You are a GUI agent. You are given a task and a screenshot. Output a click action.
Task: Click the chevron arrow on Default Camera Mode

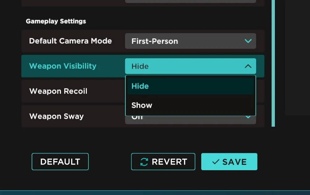click(x=248, y=41)
